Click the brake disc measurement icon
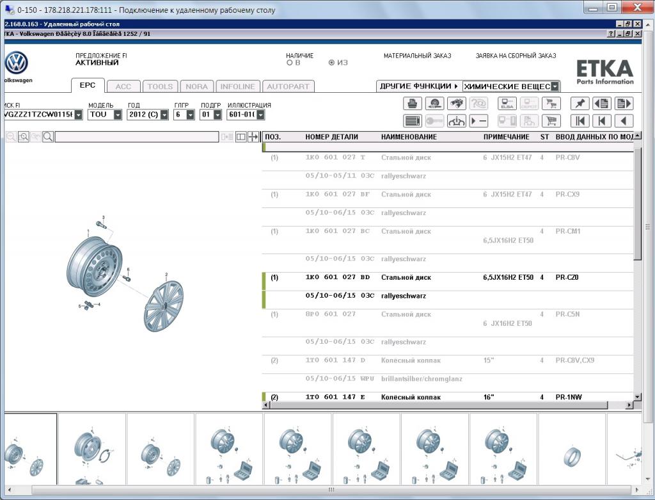 click(434, 103)
